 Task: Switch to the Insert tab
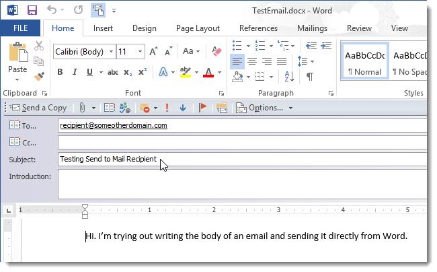tap(103, 28)
